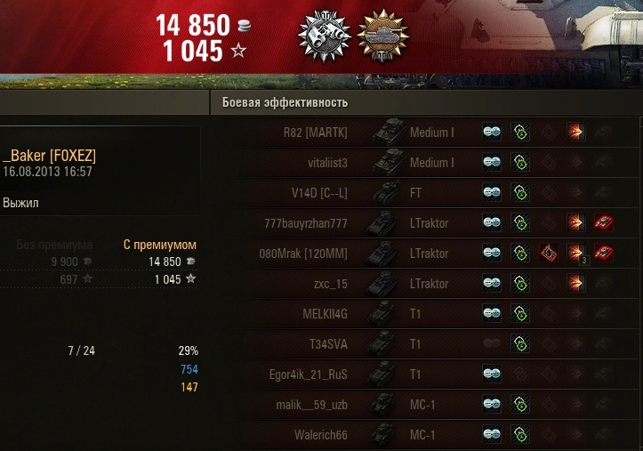Click player name vitaliist3
Viewport: 643px width, 451px height.
[327, 163]
